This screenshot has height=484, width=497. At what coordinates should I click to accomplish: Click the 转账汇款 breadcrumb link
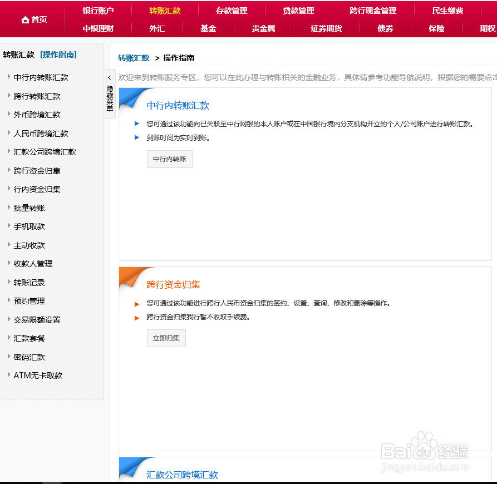(x=134, y=58)
